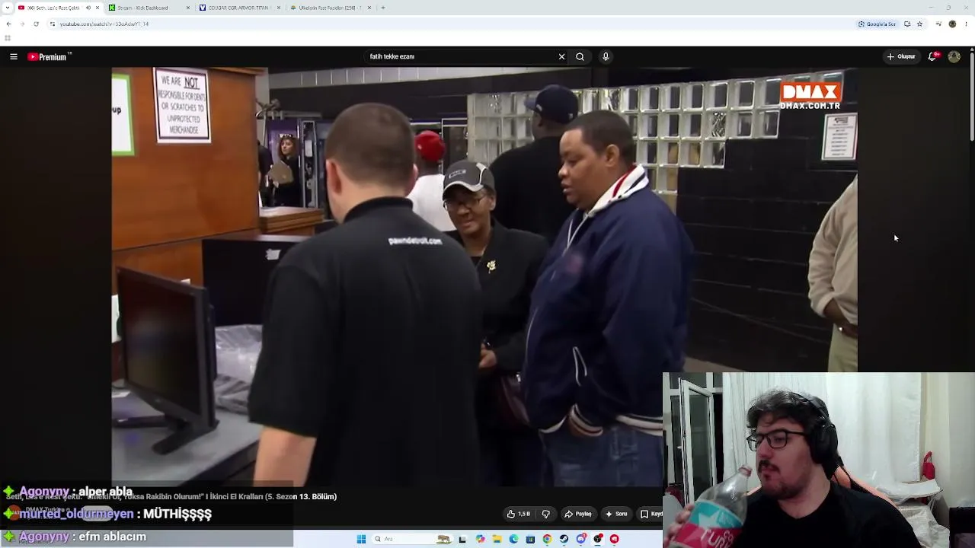Share the video via Paylaş
Viewport: 975px width, 548px height.
coord(578,514)
